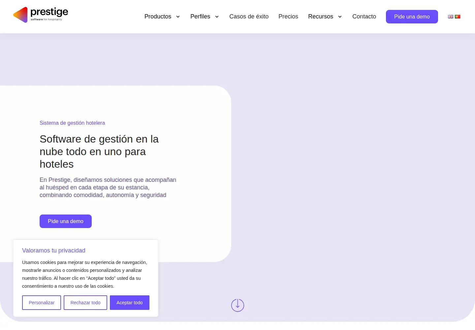
Task: Click the hero Pide una demo button
Action: pos(66,221)
